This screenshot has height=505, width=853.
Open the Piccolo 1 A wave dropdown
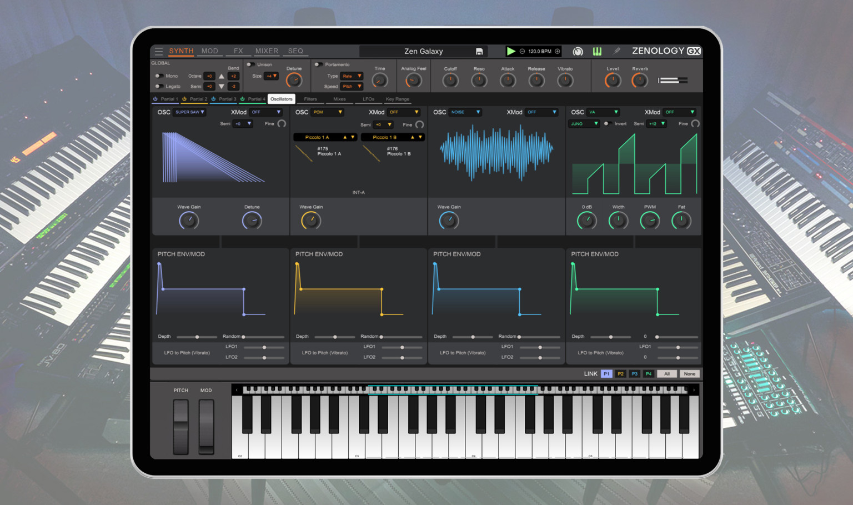(x=325, y=137)
